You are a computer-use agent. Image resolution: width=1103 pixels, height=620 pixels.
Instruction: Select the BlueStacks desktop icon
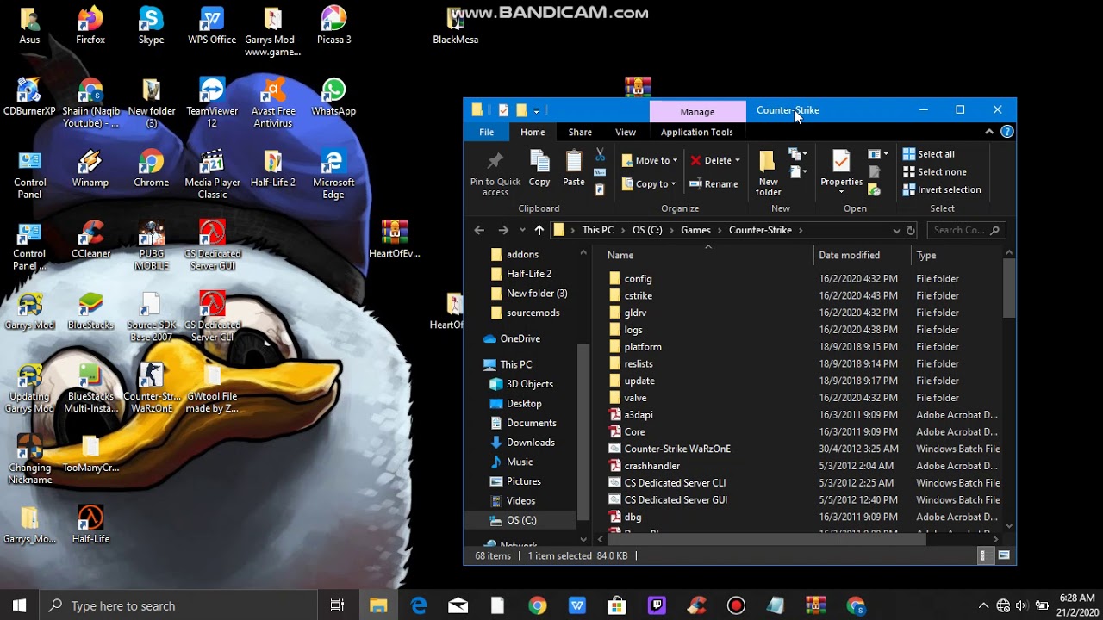coord(90,312)
